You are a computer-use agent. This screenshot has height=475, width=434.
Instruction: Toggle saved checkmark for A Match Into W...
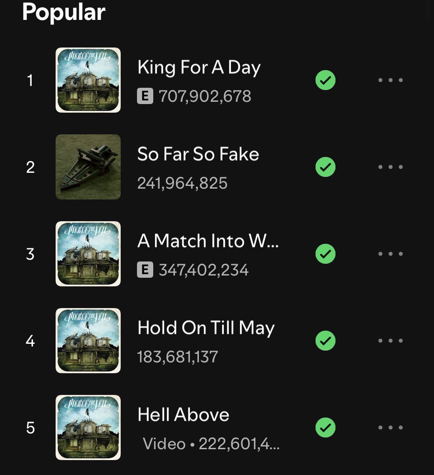tap(325, 254)
